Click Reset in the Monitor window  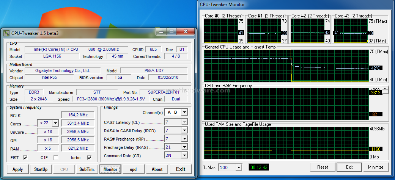[x=323, y=167]
